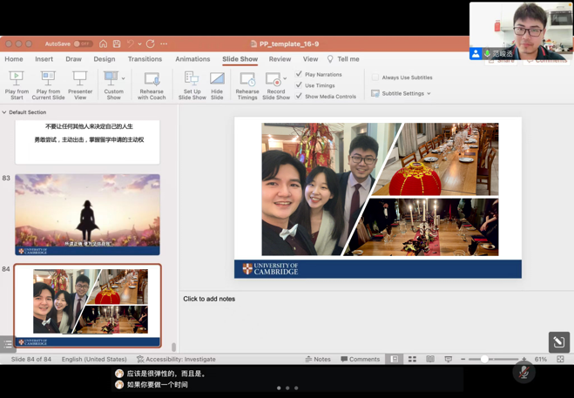Open Custom Show dropdown arrow

[x=124, y=79]
